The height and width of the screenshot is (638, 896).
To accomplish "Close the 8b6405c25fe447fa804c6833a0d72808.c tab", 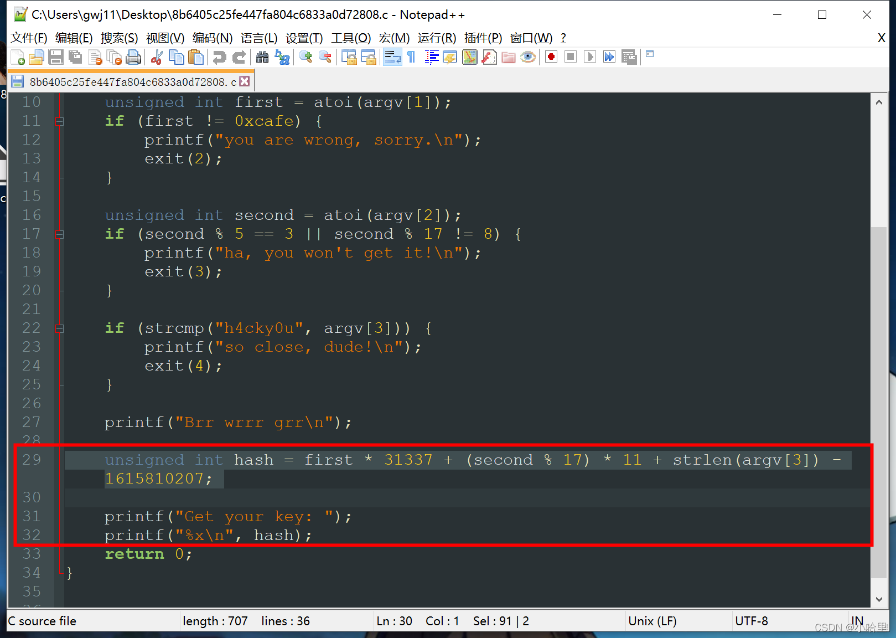I will [245, 81].
